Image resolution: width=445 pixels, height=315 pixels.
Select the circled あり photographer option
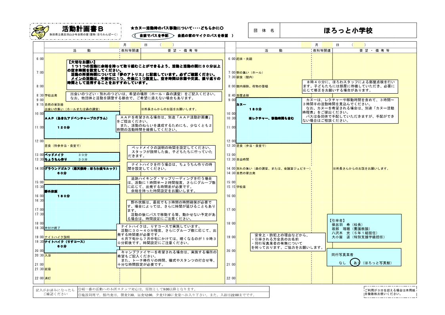355,263
